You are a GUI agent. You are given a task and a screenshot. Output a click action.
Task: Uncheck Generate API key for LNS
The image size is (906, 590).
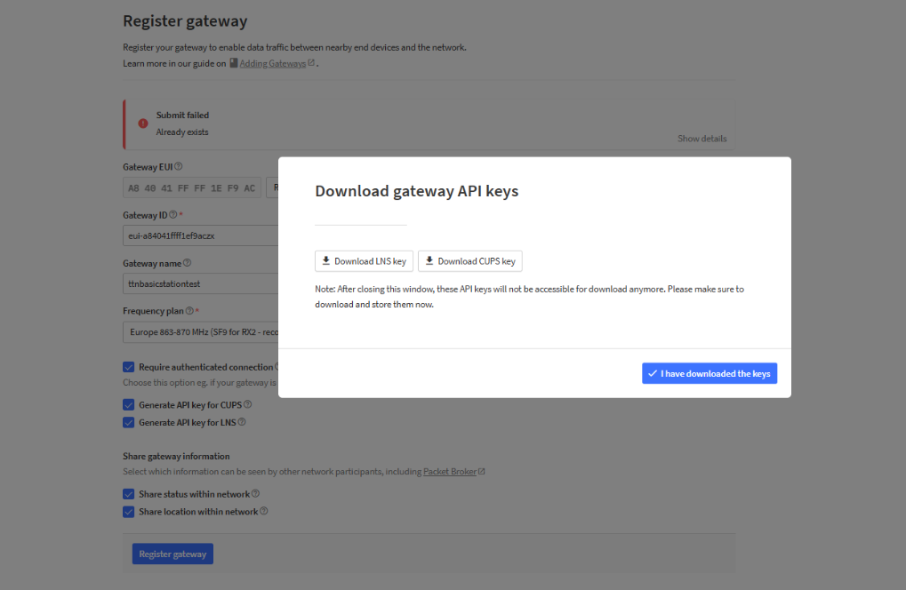click(129, 422)
